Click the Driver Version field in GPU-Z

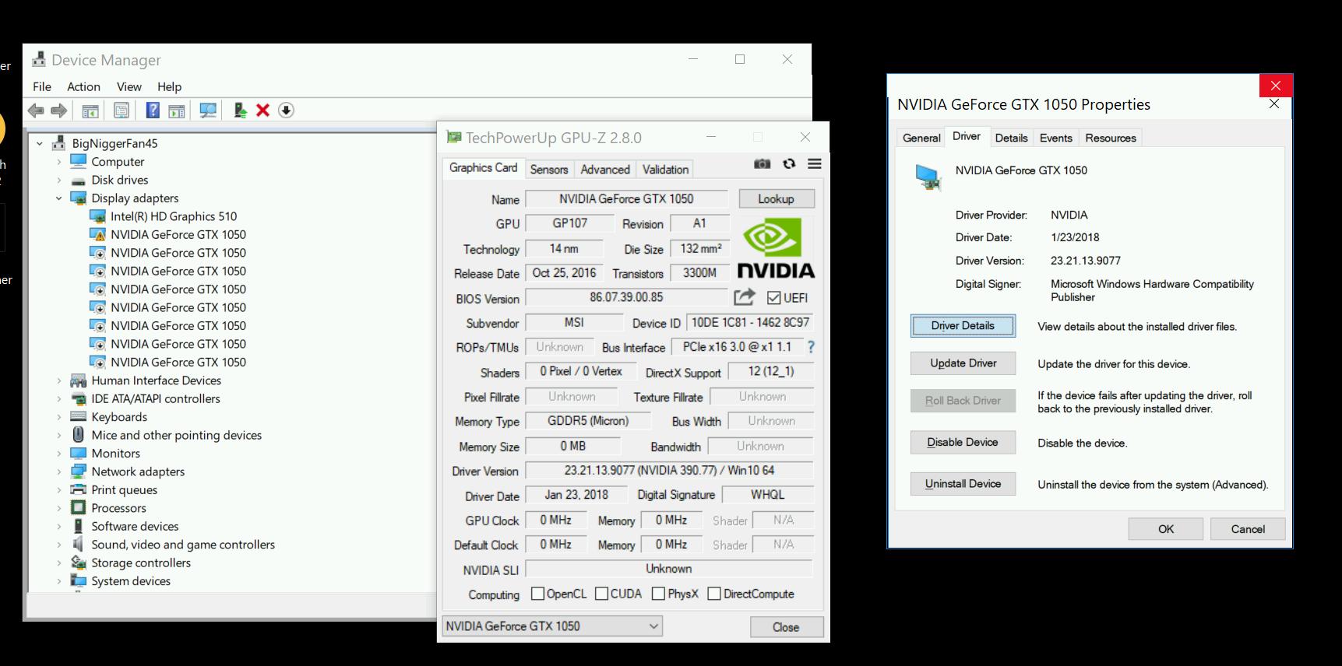tap(669, 471)
